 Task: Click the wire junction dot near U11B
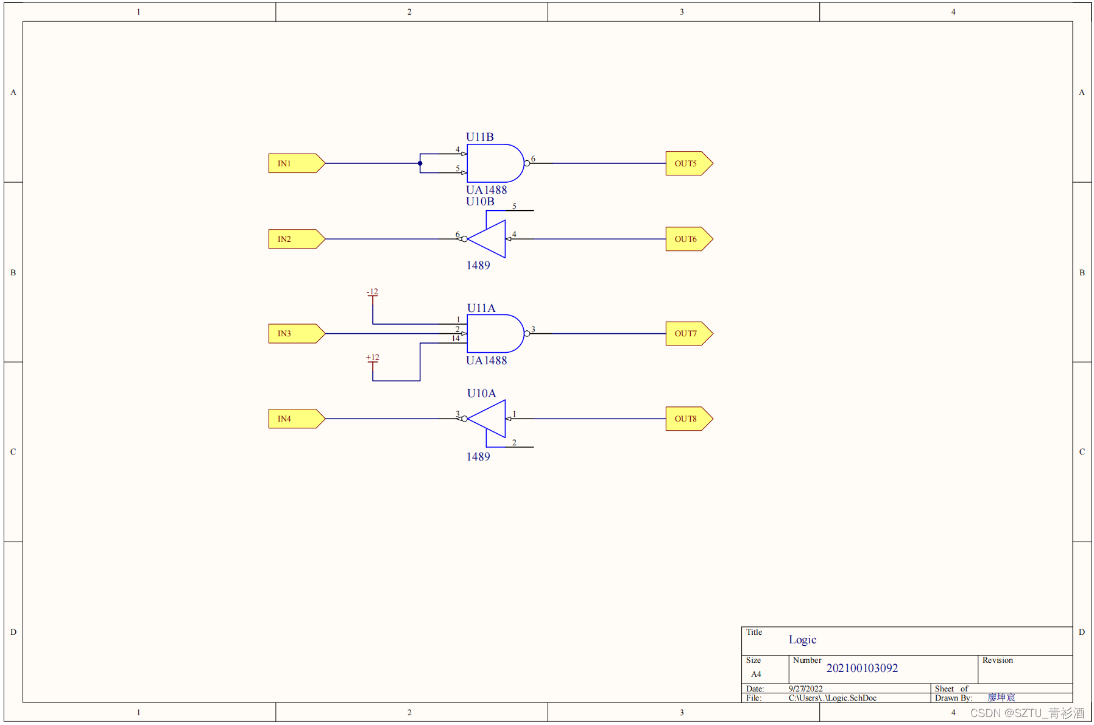tap(420, 163)
